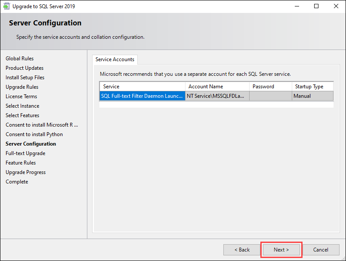Screen dimensions: 346x261
Task: Click the SQL Server setup title bar icon
Action: coord(7,6)
